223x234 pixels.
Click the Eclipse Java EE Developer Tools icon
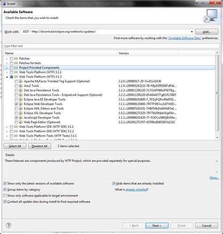click(21, 99)
